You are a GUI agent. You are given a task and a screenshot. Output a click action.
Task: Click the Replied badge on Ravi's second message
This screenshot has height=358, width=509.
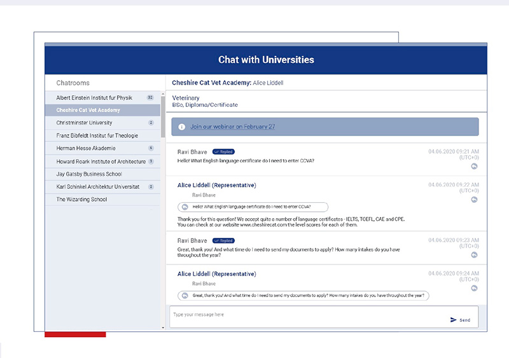[x=223, y=241]
